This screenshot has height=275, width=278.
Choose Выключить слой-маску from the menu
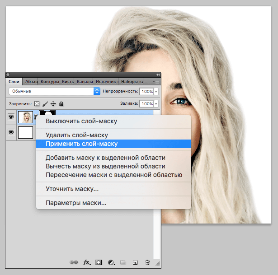click(113, 121)
